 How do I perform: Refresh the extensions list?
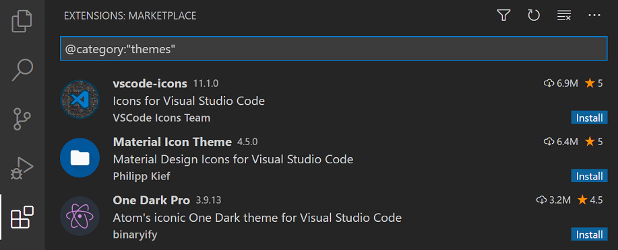[x=533, y=15]
